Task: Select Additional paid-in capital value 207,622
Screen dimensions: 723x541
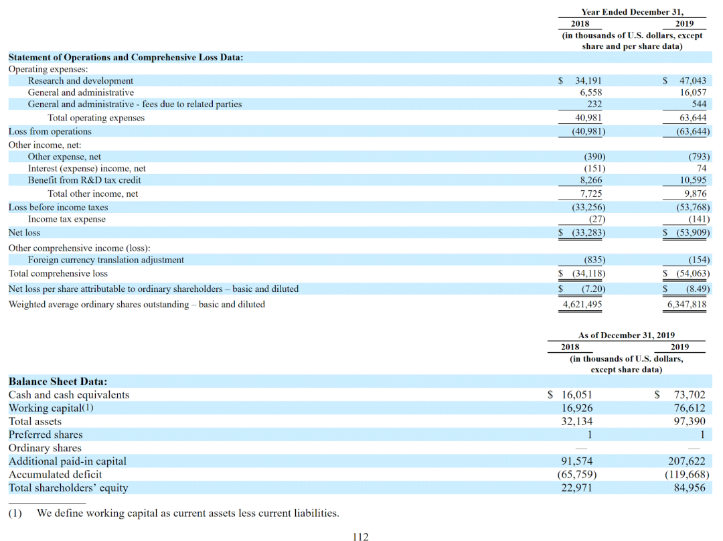Action: click(687, 461)
